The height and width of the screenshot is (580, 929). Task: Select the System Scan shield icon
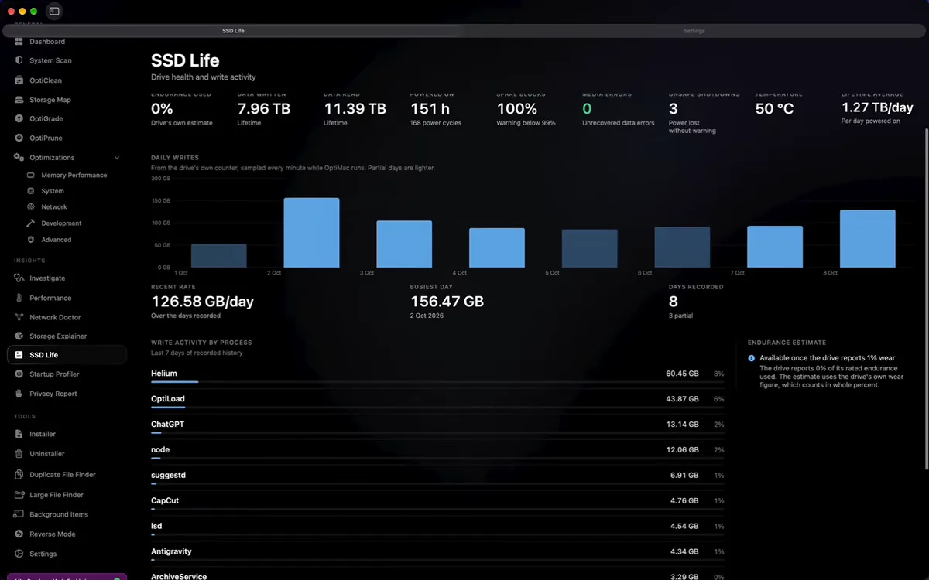(x=19, y=60)
